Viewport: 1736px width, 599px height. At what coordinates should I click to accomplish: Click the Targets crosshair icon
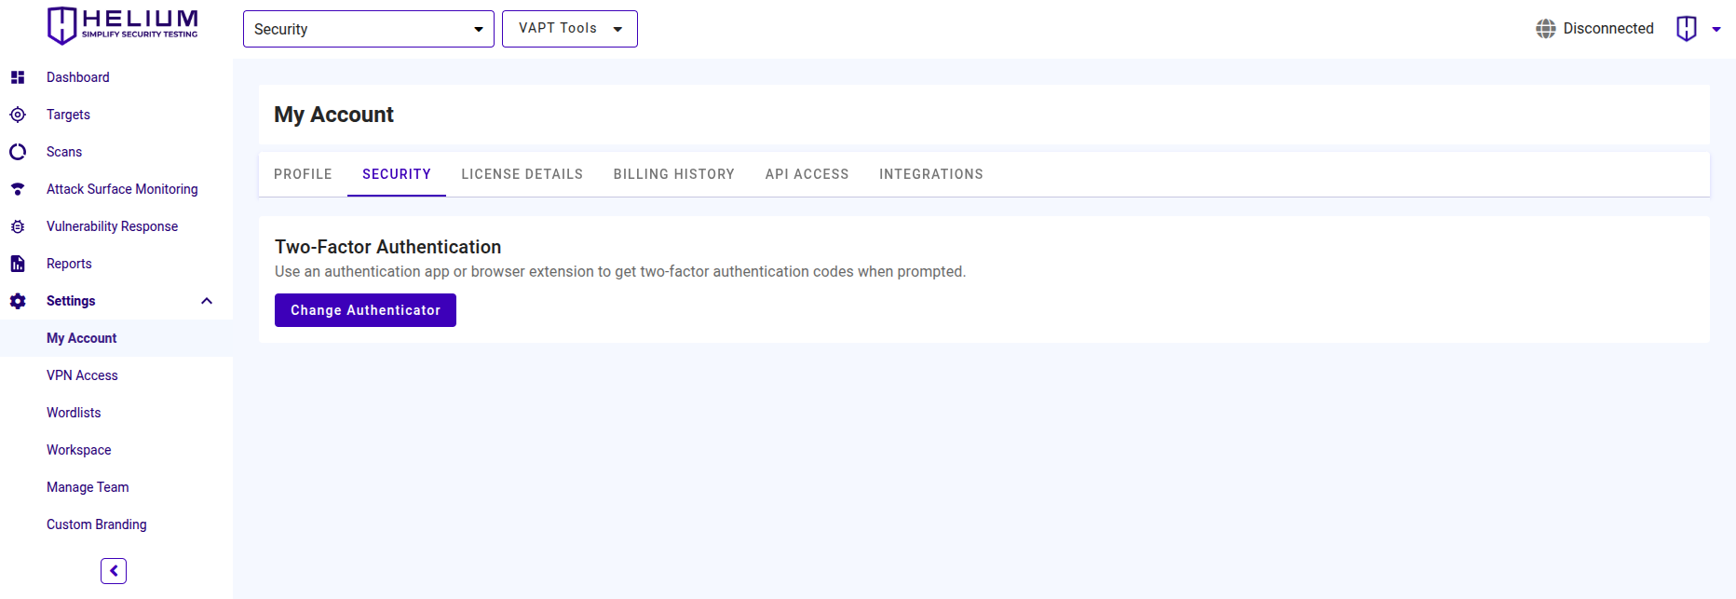tap(18, 115)
